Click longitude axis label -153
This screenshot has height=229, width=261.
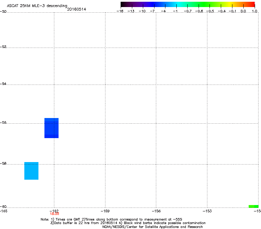click(207, 211)
